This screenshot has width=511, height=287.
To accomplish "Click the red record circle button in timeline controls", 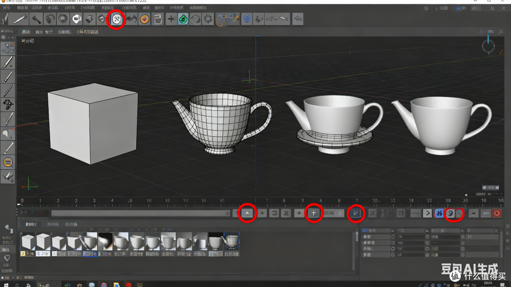I will click(497, 213).
